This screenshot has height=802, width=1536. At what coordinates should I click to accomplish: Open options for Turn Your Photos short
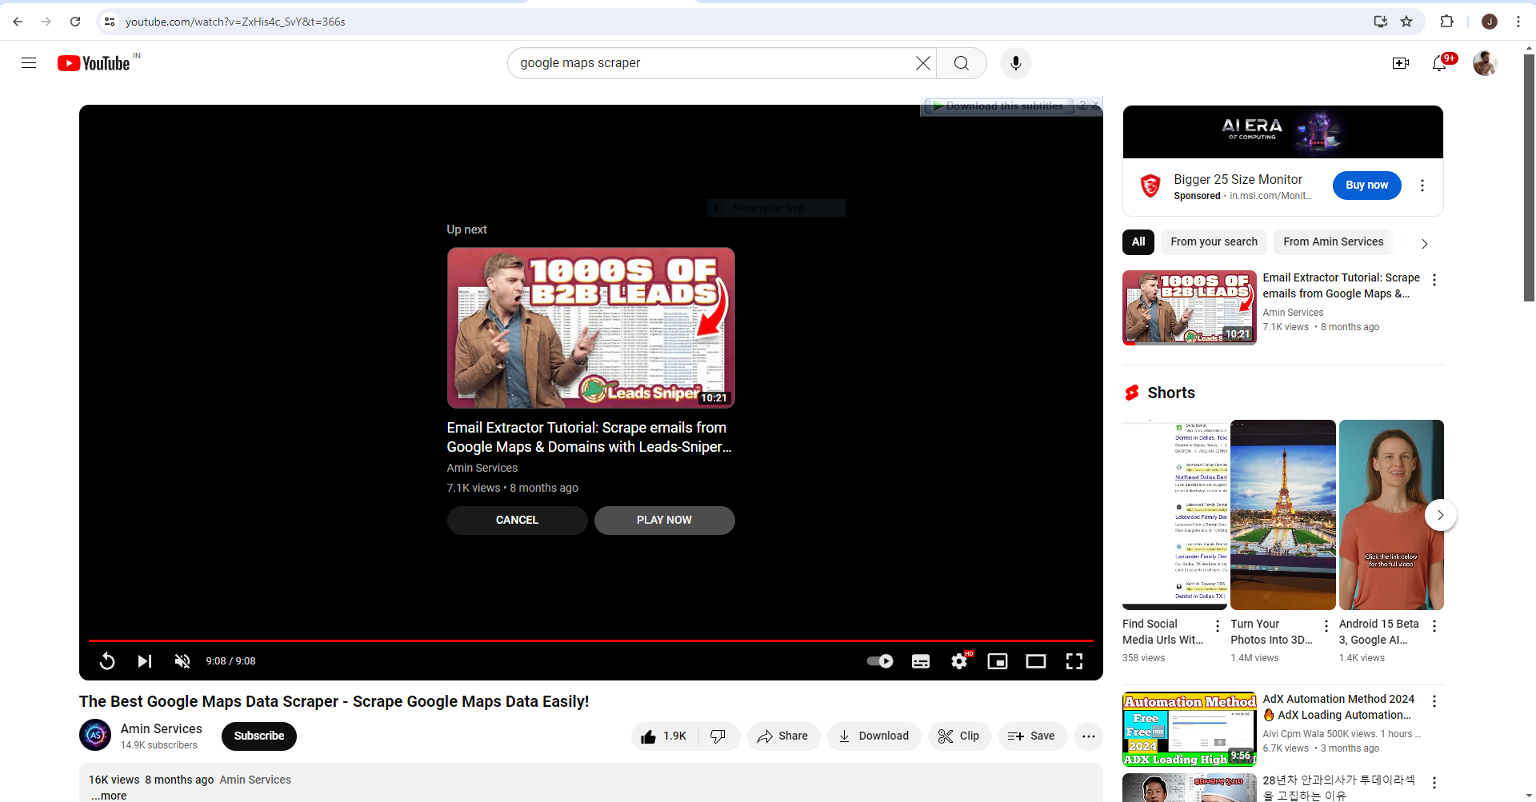(x=1326, y=626)
